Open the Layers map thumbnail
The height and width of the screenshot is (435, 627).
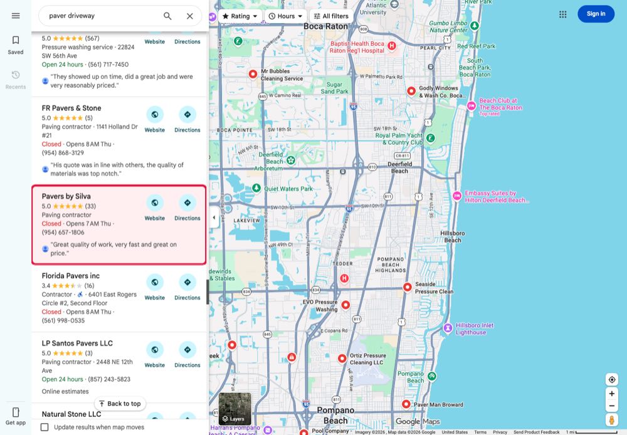235,409
